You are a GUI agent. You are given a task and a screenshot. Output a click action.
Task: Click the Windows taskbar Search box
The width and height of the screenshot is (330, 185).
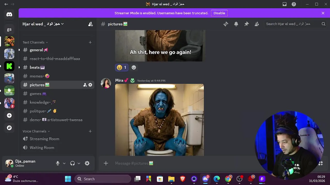[103, 179]
